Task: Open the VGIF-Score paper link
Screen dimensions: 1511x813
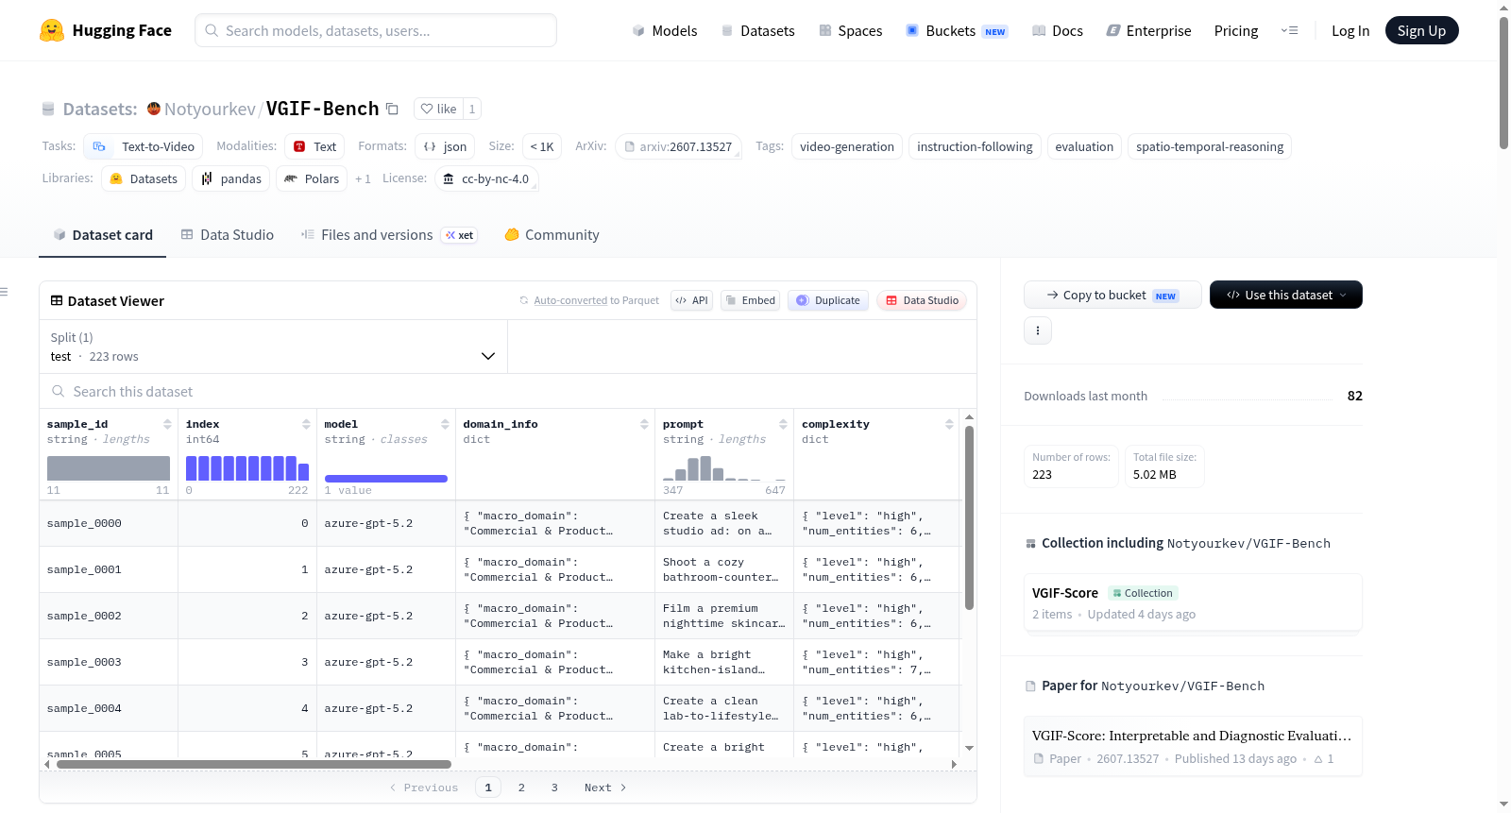Action: point(1193,746)
